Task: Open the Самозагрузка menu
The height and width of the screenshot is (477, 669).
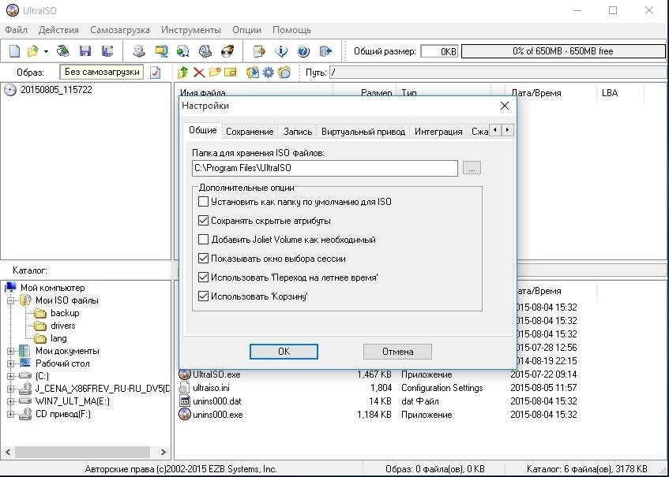Action: click(x=120, y=30)
